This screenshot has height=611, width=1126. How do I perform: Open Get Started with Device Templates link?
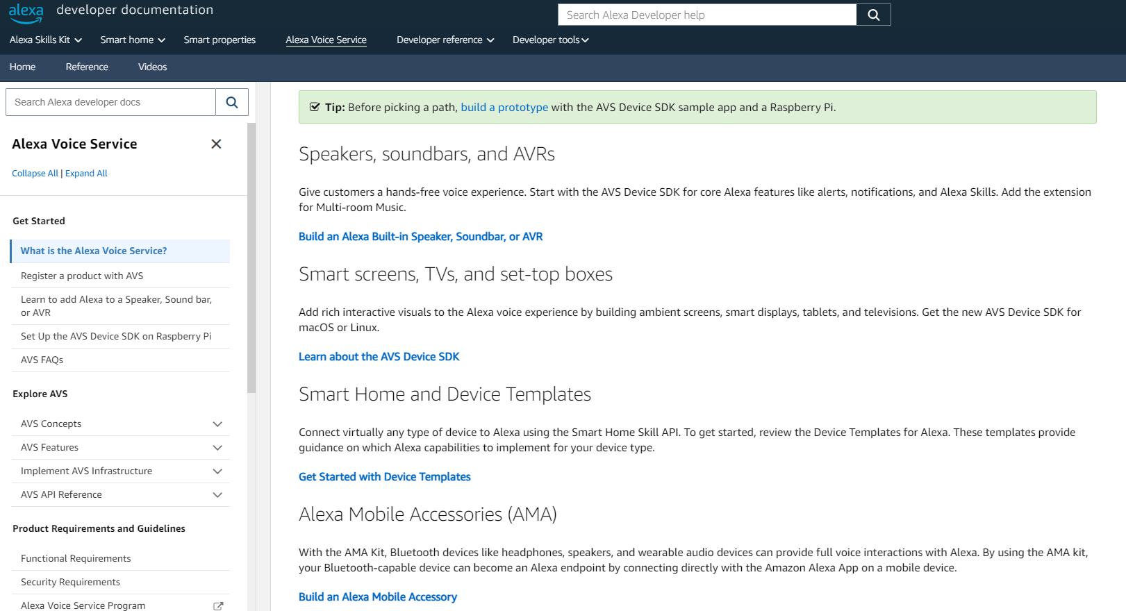[384, 477]
